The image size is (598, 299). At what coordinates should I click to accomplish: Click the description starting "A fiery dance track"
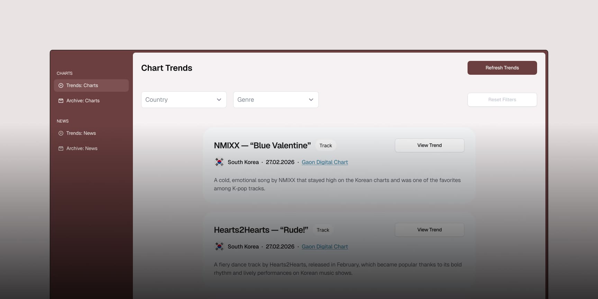(x=338, y=269)
